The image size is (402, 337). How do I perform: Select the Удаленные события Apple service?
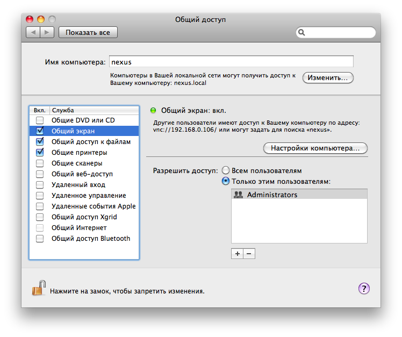84,206
